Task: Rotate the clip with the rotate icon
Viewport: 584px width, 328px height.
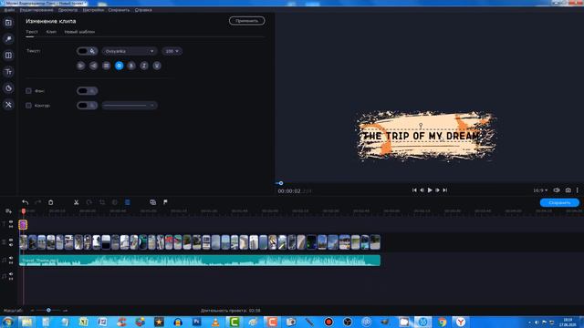Action: 89,202
